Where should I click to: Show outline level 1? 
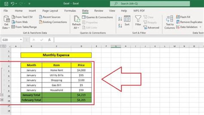click(2, 46)
